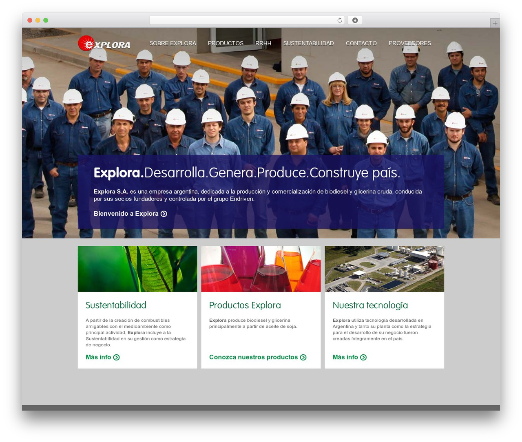Click the arrow icon beside Bienvenido a Explora

point(164,214)
